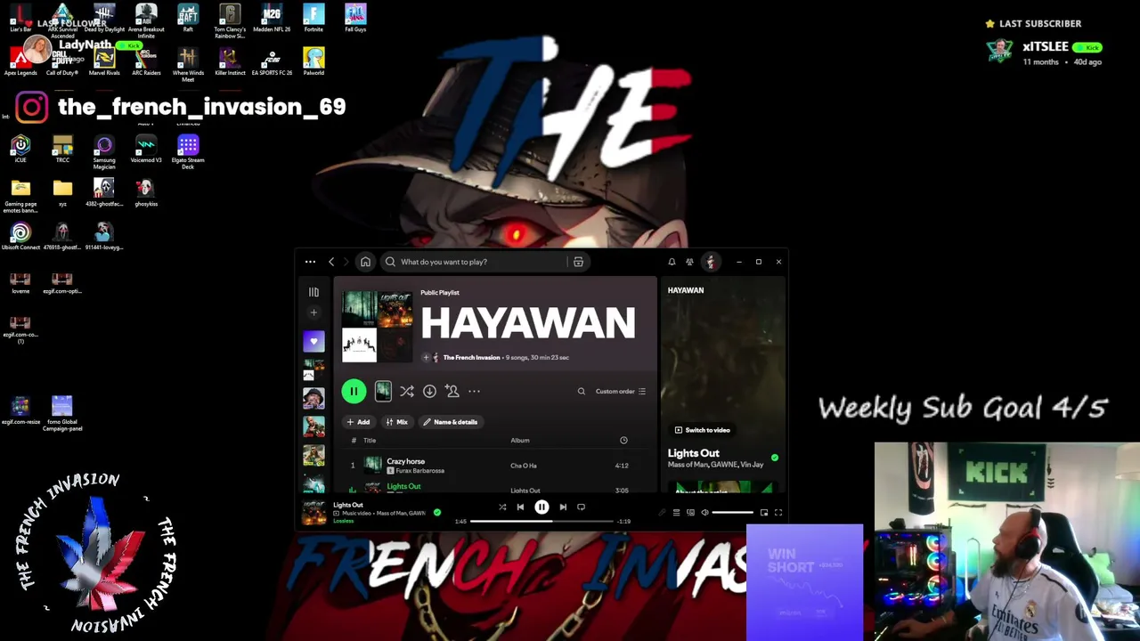Expand Your Library sidebar

313,292
